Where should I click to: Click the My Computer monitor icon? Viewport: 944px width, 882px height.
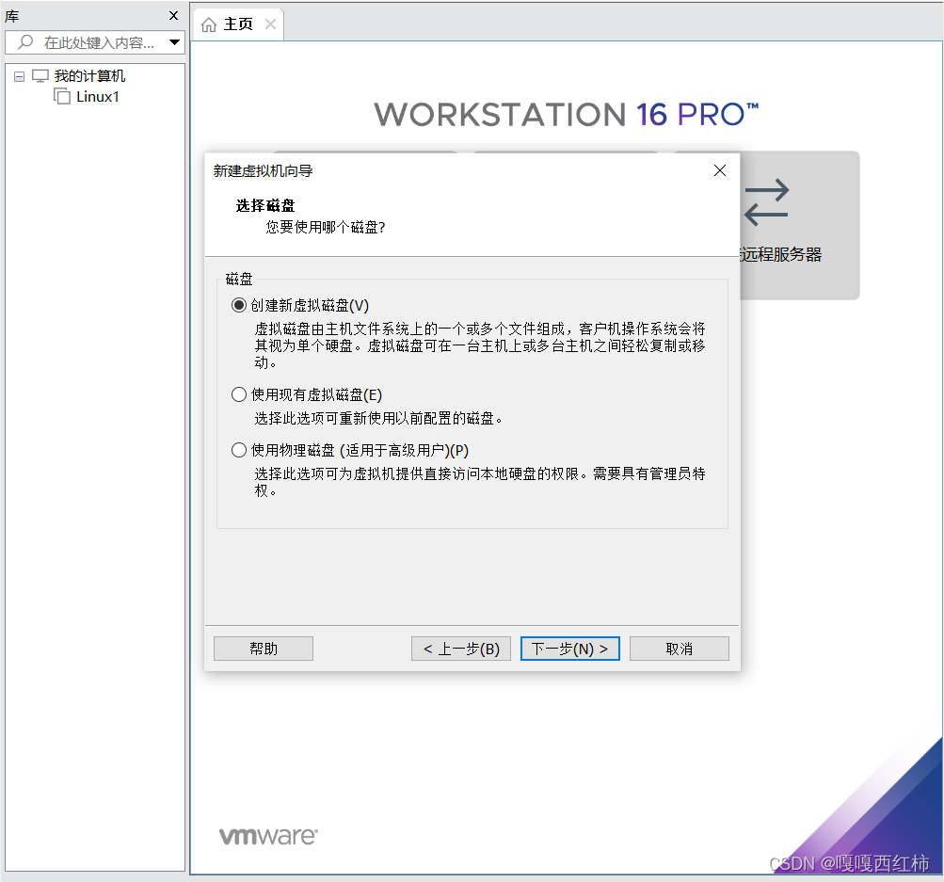point(40,76)
